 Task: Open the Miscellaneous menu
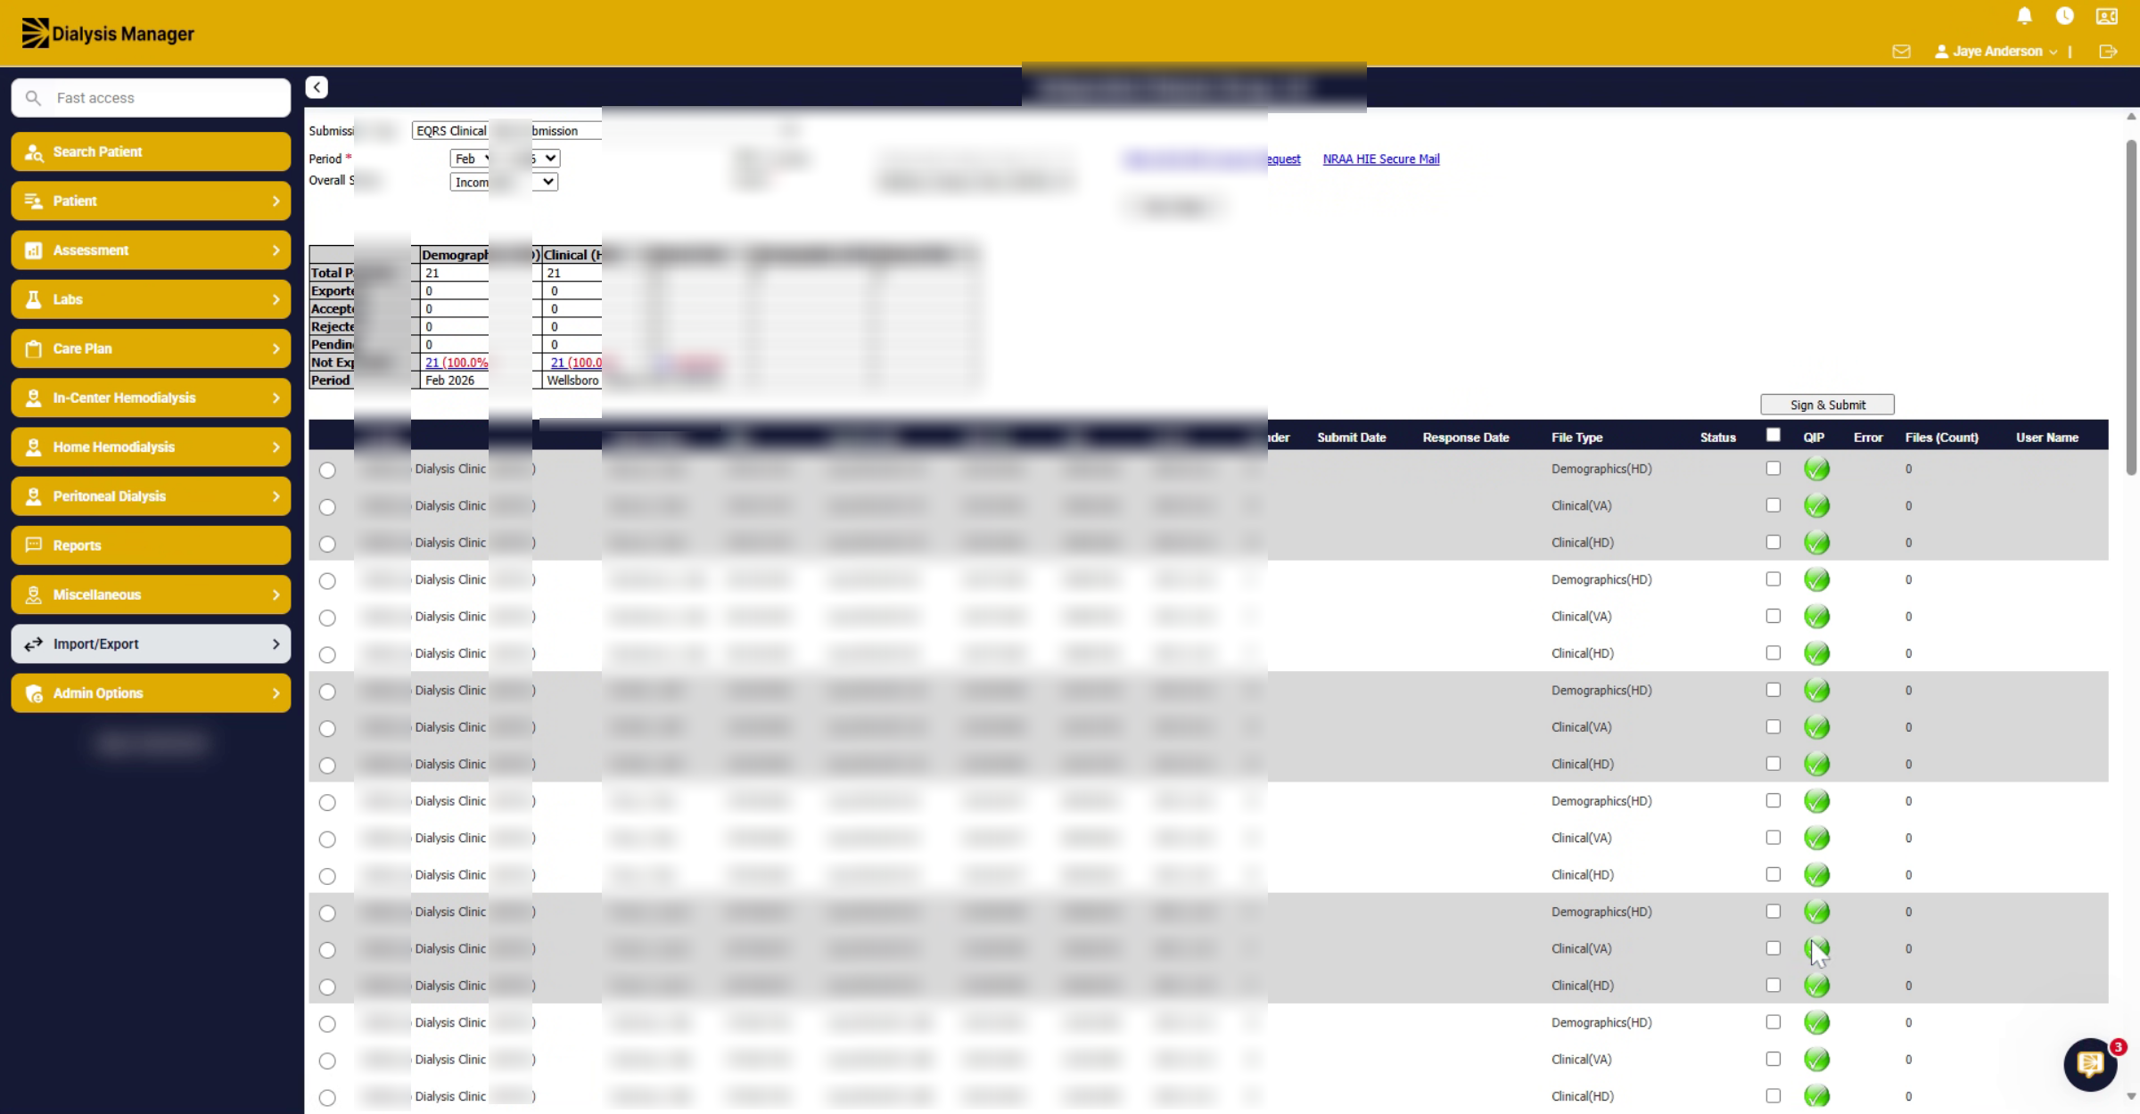coord(151,594)
